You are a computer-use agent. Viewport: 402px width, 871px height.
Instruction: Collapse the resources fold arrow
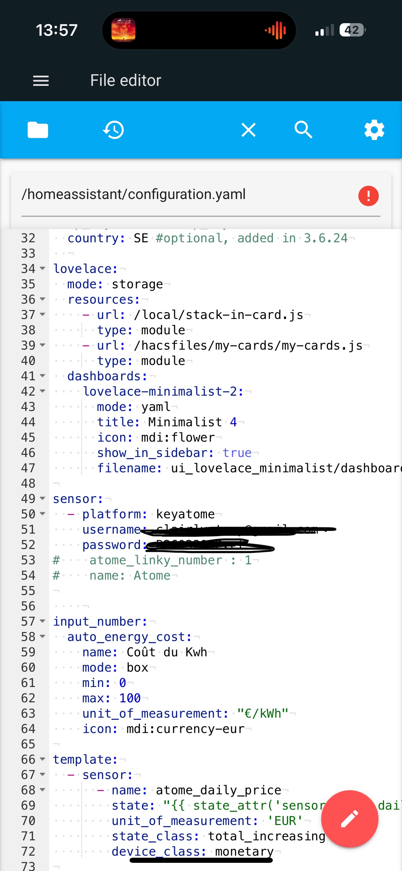[x=43, y=299]
